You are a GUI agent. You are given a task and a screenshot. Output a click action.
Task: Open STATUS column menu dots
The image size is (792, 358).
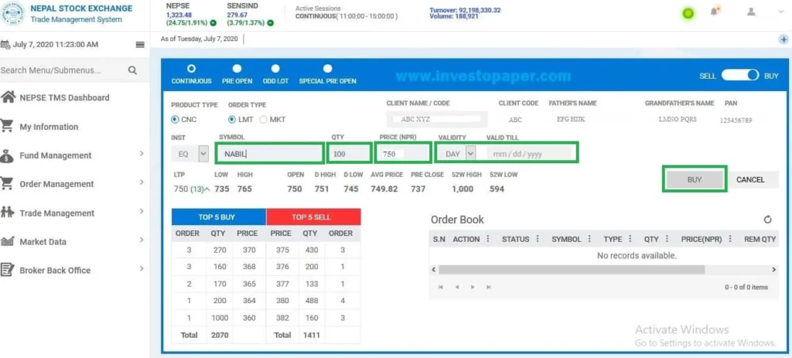click(x=538, y=239)
